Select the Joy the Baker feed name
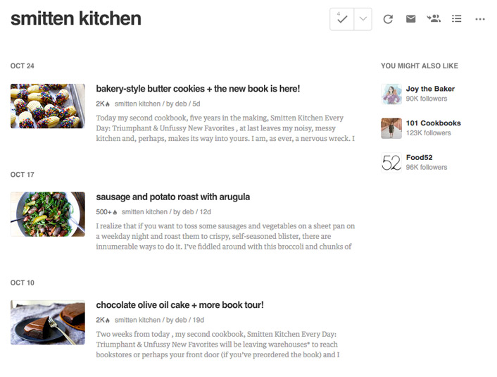This screenshot has width=497, height=377. tap(430, 89)
